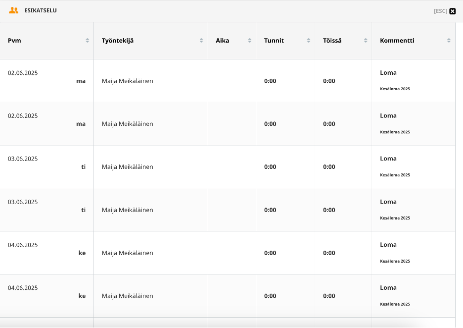Click the 'ma' weekday in first row
This screenshot has height=328, width=463.
81,81
